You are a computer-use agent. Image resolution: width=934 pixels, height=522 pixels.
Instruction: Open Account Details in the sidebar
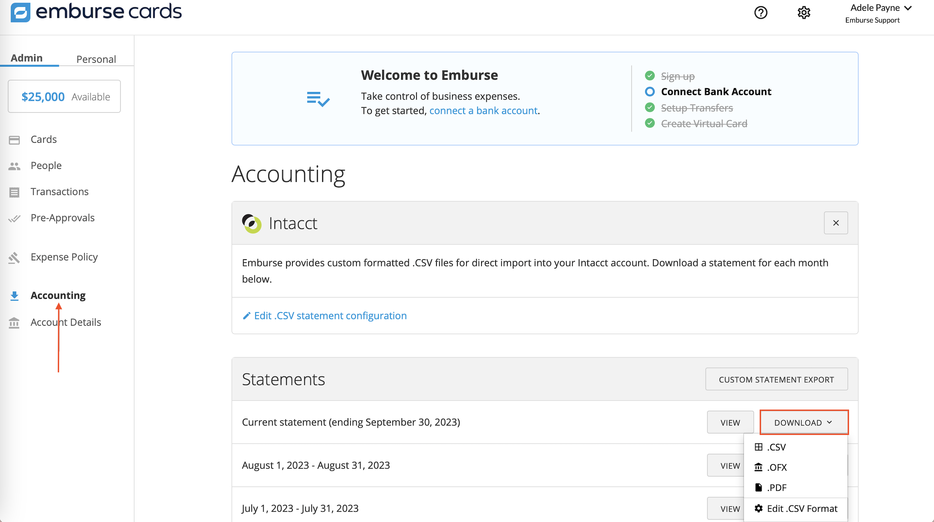click(x=66, y=322)
